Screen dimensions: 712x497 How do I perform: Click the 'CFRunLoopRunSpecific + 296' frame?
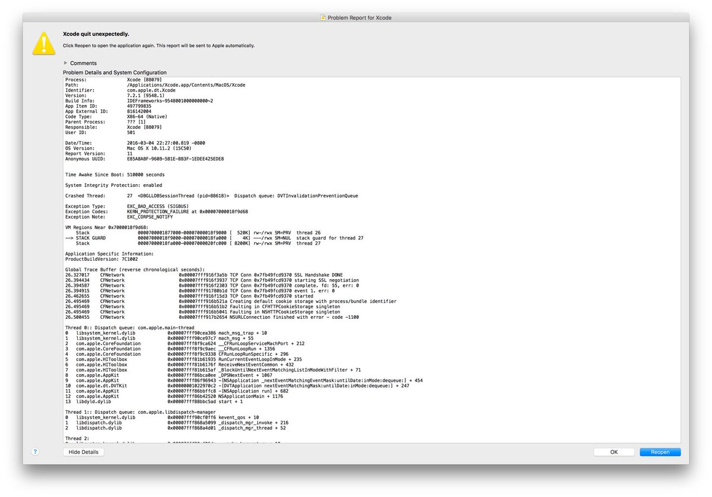tap(178, 354)
